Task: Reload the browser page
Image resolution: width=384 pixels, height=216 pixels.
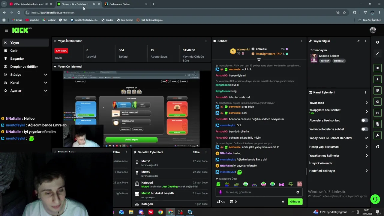Action: (19, 13)
